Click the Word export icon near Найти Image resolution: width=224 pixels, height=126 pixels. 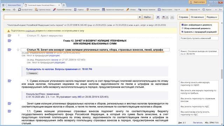[x=158, y=17]
